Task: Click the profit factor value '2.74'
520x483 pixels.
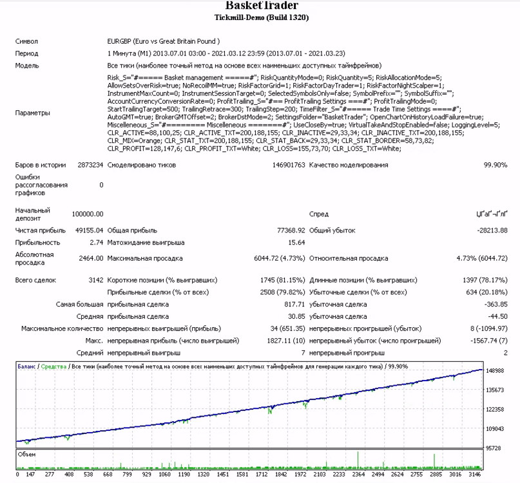Action: [x=97, y=243]
